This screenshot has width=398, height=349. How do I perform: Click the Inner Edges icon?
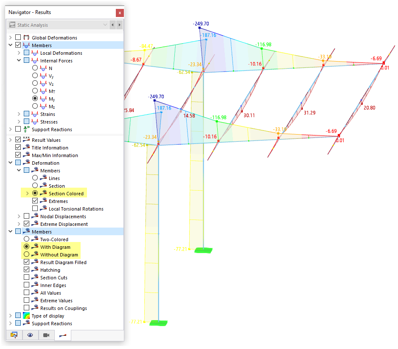pyautogui.click(x=35, y=284)
